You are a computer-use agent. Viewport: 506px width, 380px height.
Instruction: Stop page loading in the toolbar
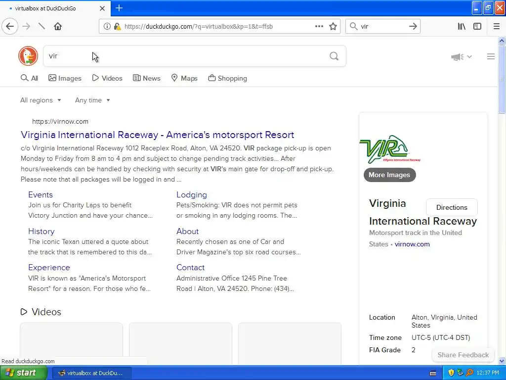click(42, 26)
